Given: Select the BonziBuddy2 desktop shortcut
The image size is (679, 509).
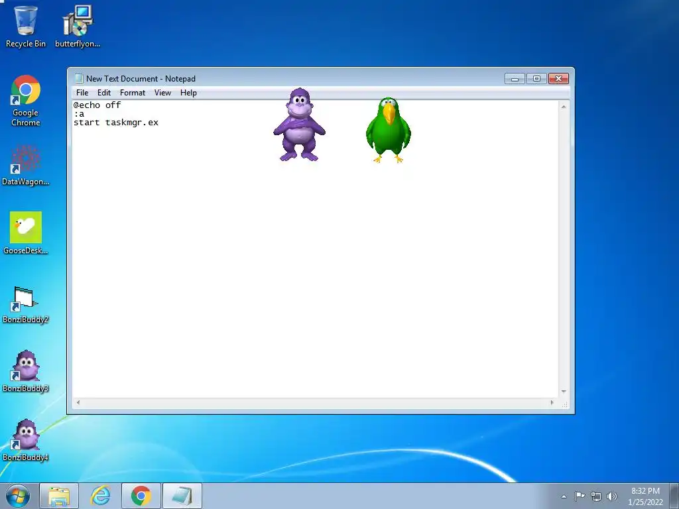Looking at the screenshot, I should coord(26,304).
